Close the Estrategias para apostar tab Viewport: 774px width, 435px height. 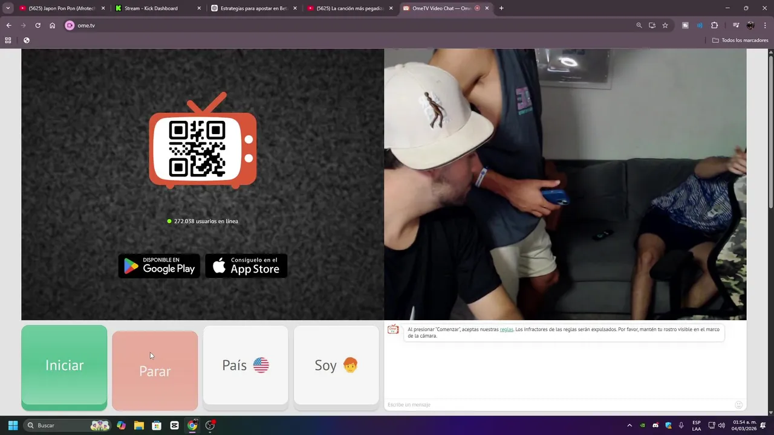pos(295,8)
